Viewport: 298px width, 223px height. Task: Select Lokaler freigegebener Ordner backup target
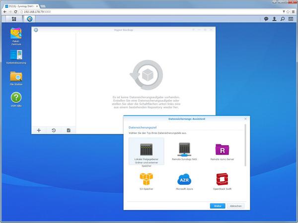(x=147, y=152)
